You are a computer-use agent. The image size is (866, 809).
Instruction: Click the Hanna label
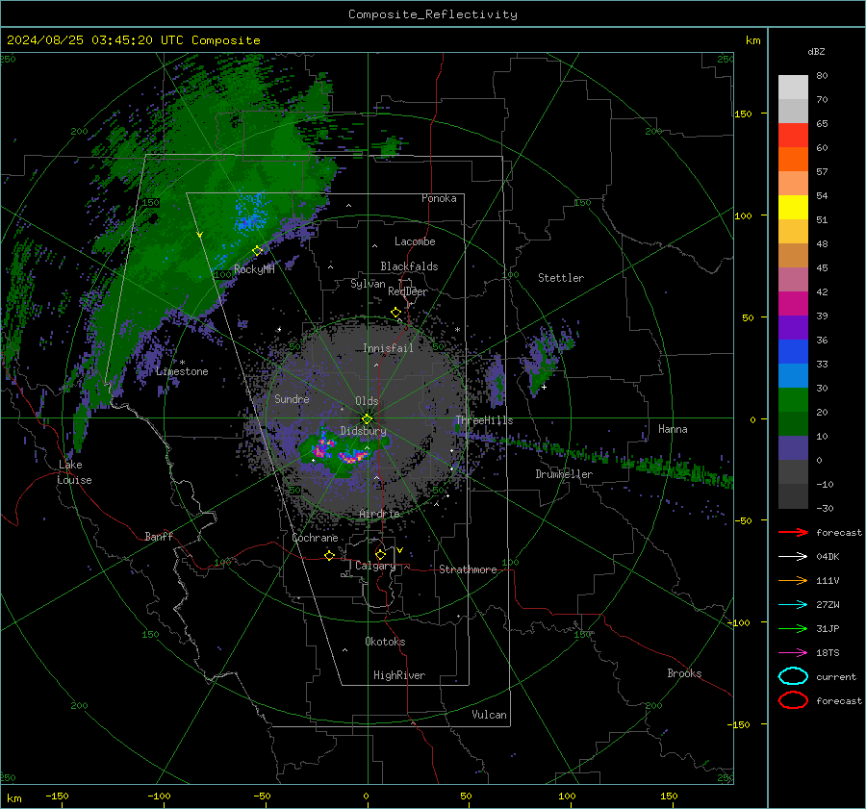pos(673,429)
